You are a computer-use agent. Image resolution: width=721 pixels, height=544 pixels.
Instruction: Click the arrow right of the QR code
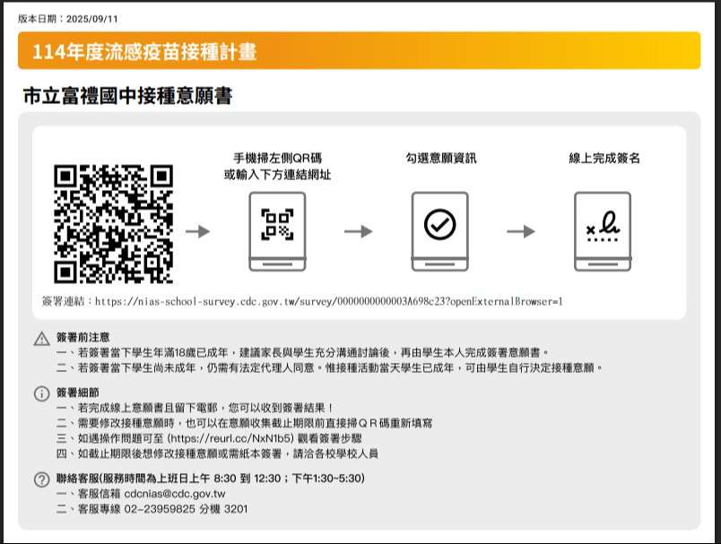[x=198, y=231]
